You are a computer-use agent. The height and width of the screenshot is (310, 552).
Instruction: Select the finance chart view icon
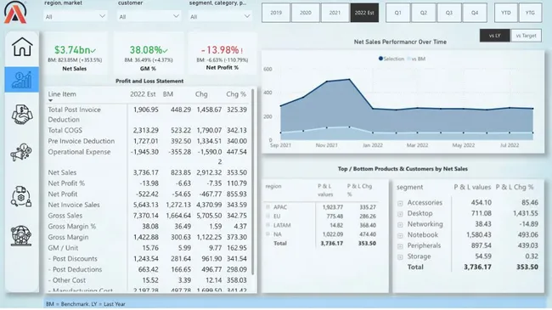pyautogui.click(x=22, y=80)
